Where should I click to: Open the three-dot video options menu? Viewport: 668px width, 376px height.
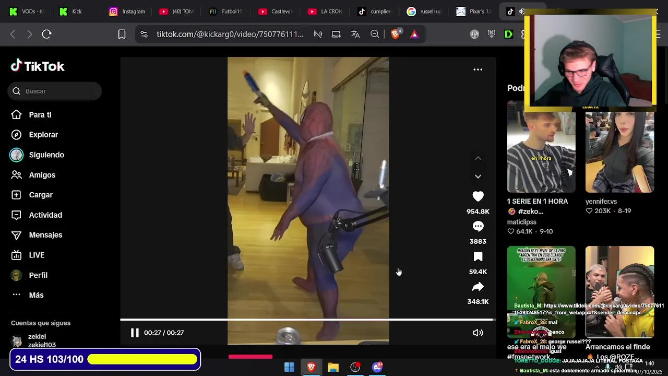point(478,69)
